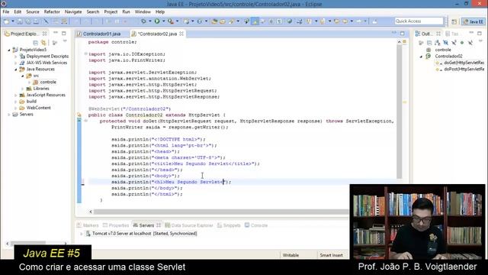Screen dimensions: 488x275
Task: Maximize the editor area
Action: point(403,33)
